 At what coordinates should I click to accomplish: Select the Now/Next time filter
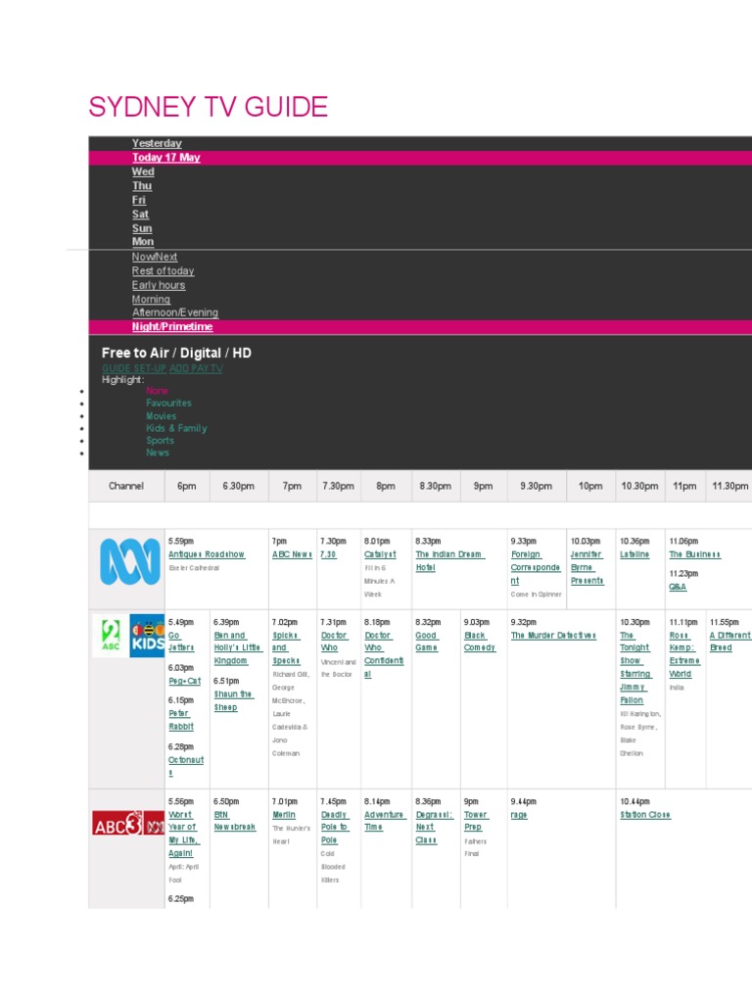click(155, 257)
